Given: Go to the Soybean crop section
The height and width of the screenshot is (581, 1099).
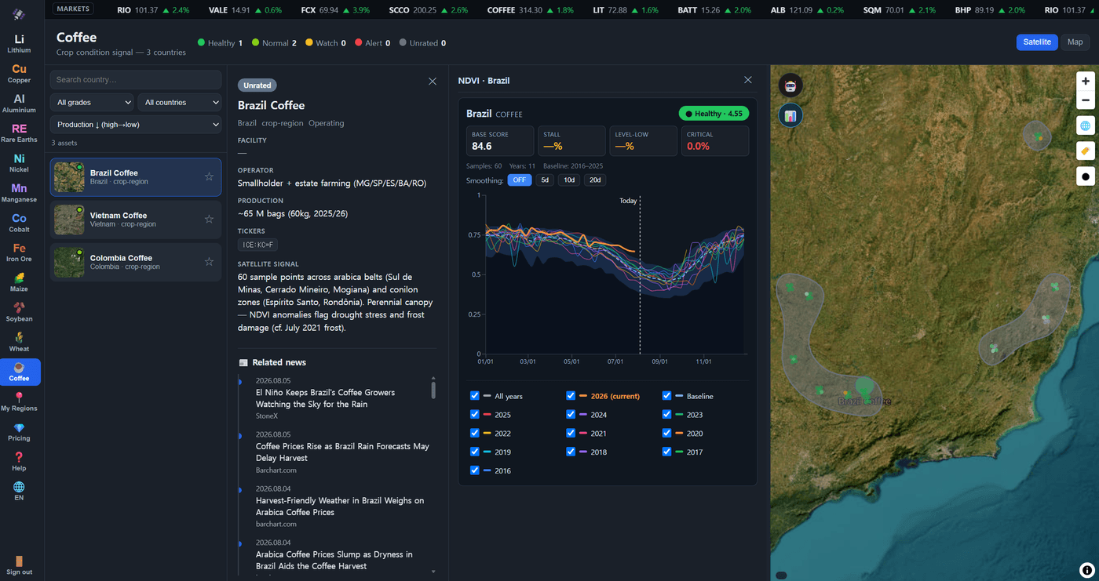Looking at the screenshot, I should (x=19, y=312).
